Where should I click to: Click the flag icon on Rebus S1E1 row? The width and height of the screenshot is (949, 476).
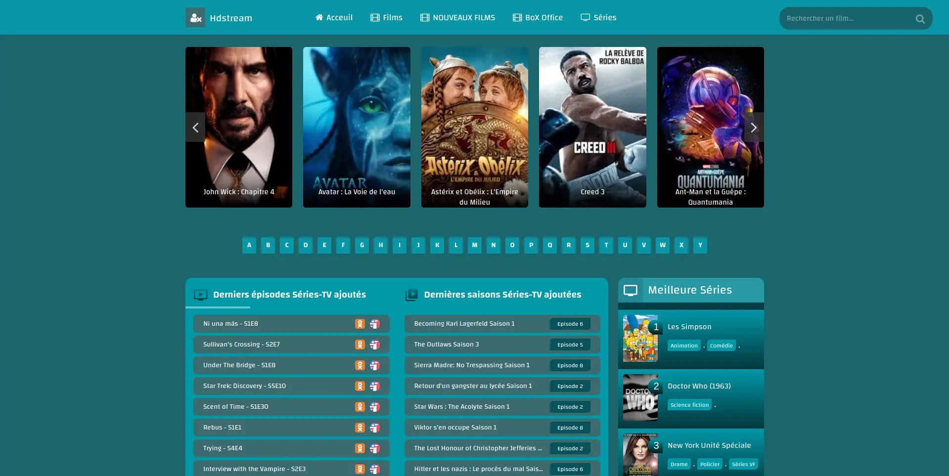[375, 428]
